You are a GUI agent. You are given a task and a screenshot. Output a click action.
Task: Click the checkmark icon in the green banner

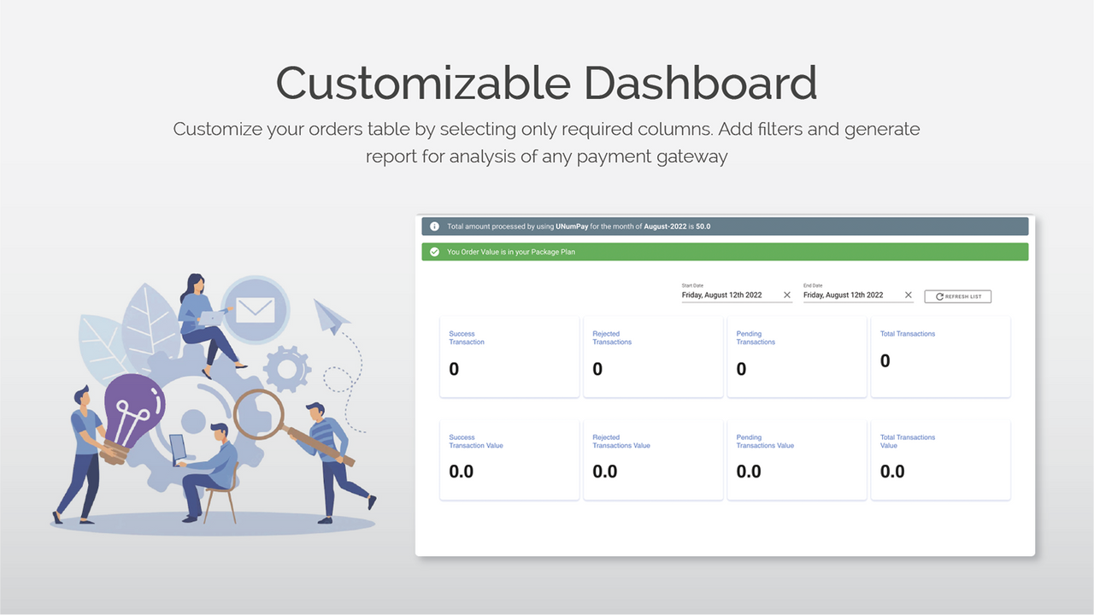(434, 251)
